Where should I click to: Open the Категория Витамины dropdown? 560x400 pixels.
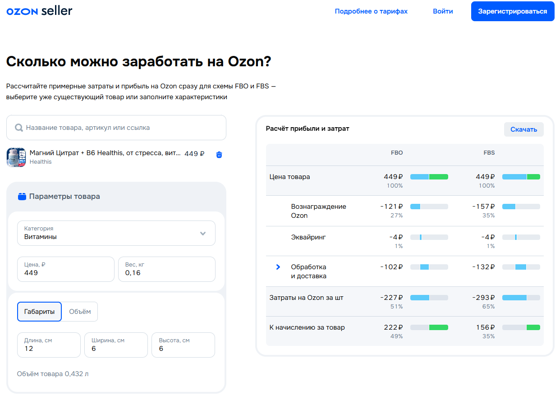click(x=116, y=233)
